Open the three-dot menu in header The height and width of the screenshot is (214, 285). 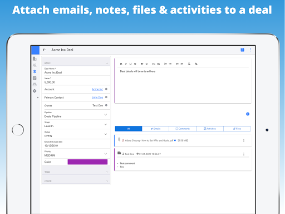tap(250, 50)
